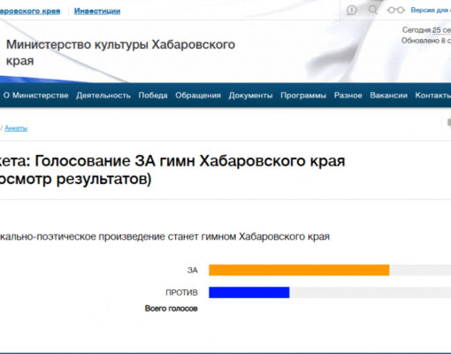The image size is (451, 354).
Task: Go to Победа menu item
Action: 153,96
